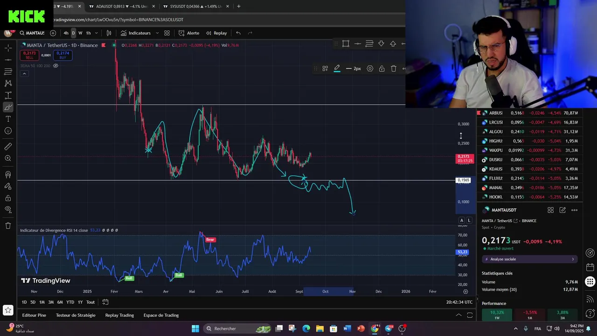Image resolution: width=597 pixels, height=336 pixels.
Task: Select the brush drawing tool
Action: point(8,107)
